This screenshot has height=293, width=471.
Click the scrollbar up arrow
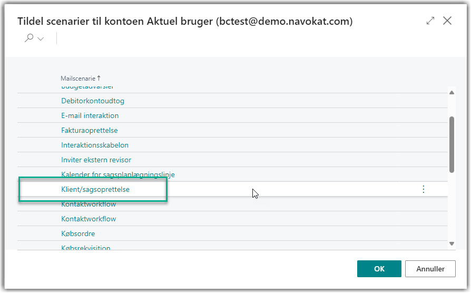[x=452, y=92]
